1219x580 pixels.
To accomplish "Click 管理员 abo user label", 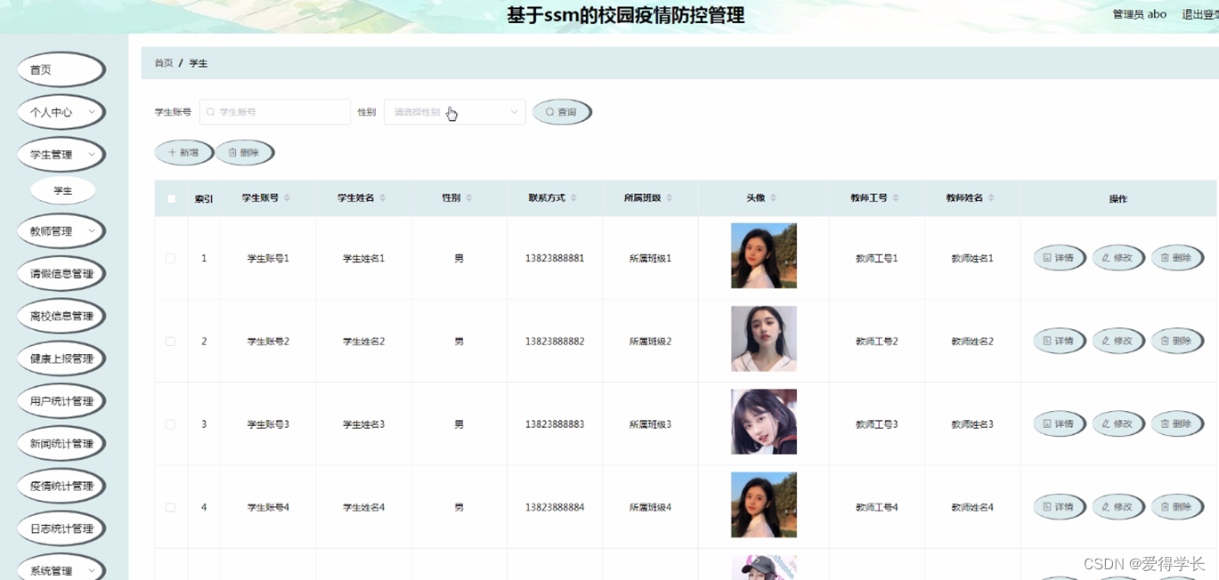I will click(x=1140, y=14).
